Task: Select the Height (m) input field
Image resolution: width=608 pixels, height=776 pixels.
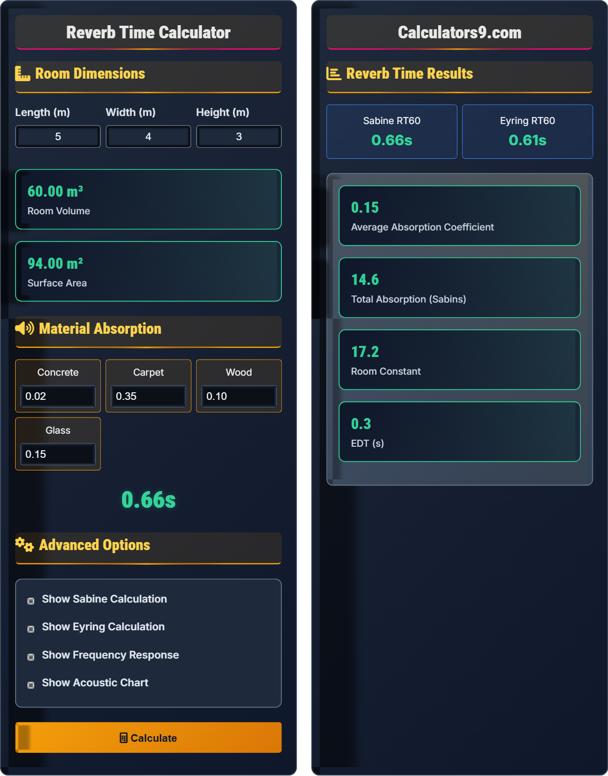Action: pyautogui.click(x=239, y=137)
